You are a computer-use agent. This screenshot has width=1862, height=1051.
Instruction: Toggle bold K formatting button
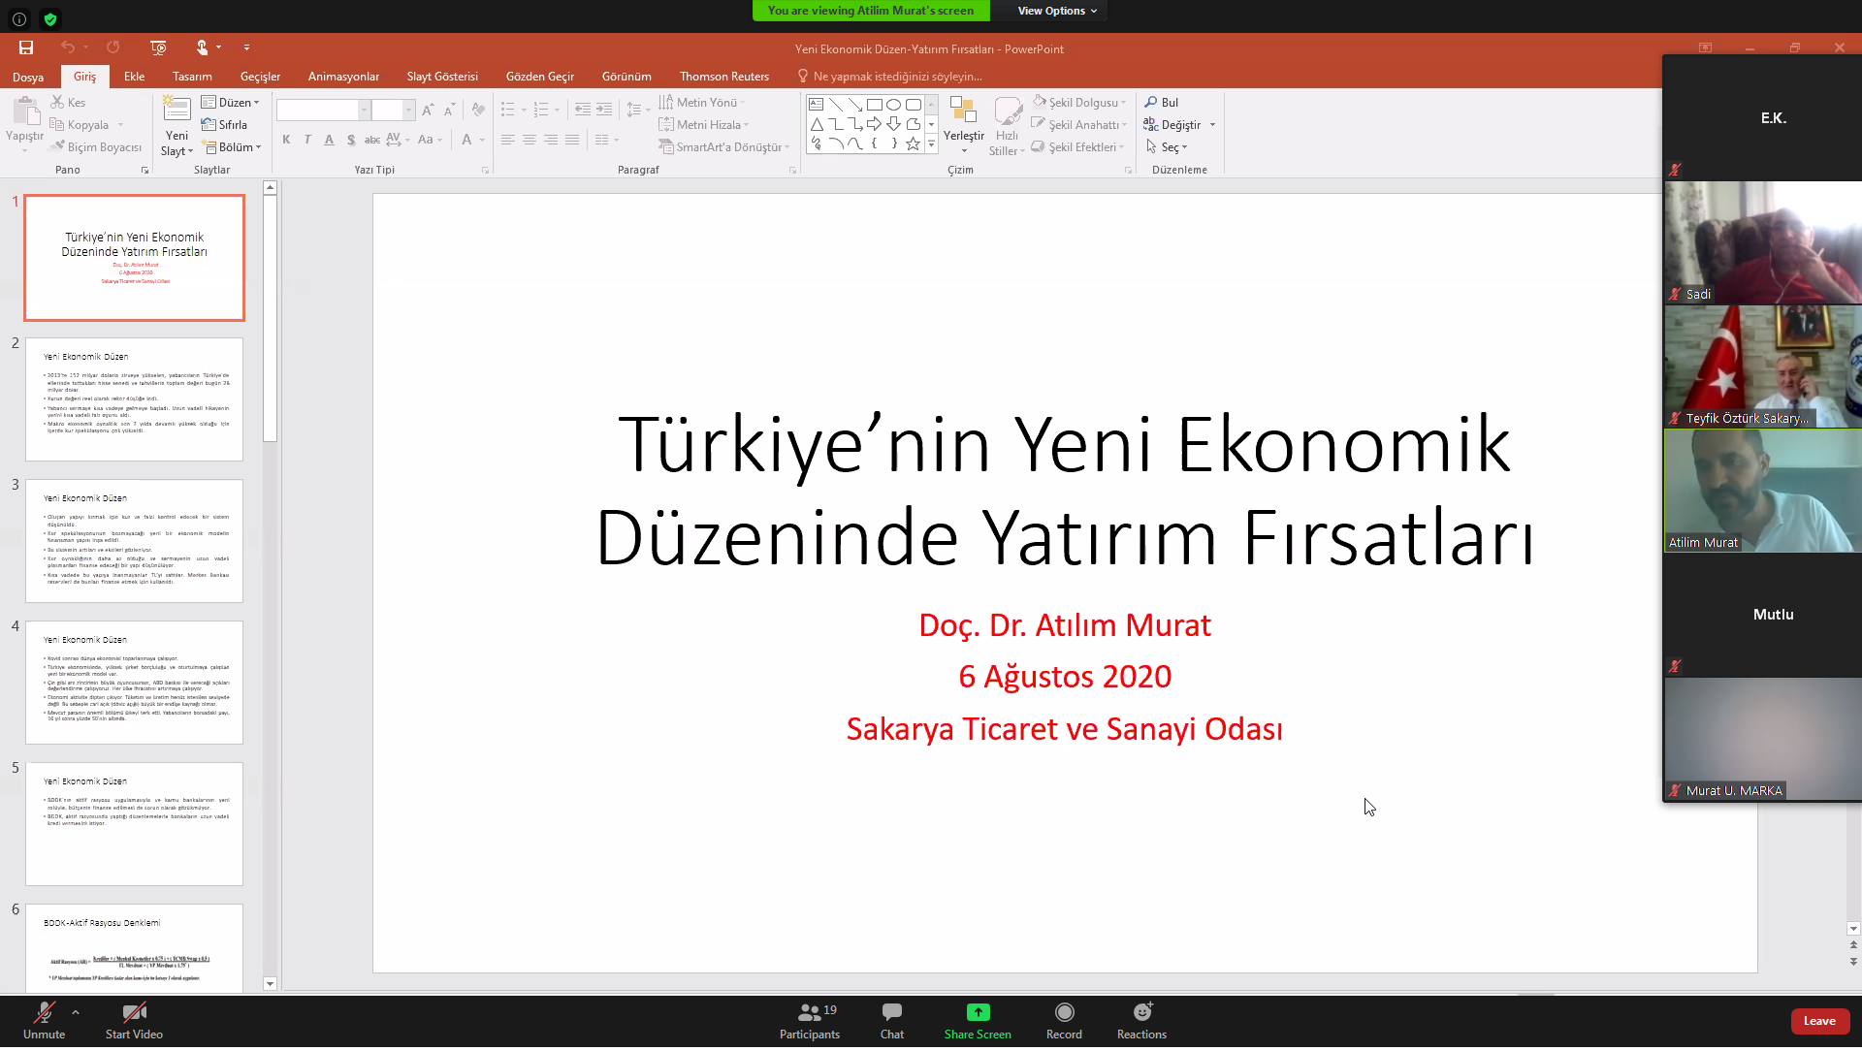click(286, 140)
